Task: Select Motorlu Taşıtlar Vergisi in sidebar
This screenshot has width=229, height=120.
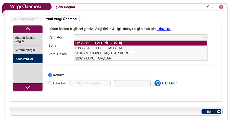Action: click(28, 40)
